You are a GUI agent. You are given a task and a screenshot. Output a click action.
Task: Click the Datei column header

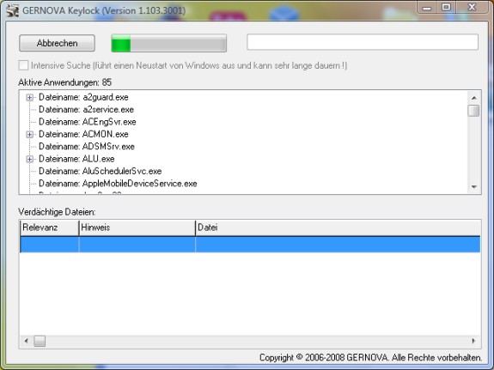click(338, 227)
